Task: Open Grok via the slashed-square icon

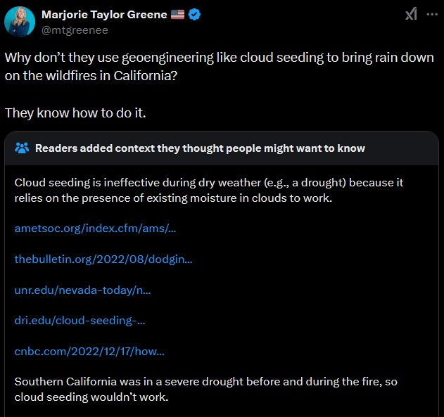Action: 412,15
